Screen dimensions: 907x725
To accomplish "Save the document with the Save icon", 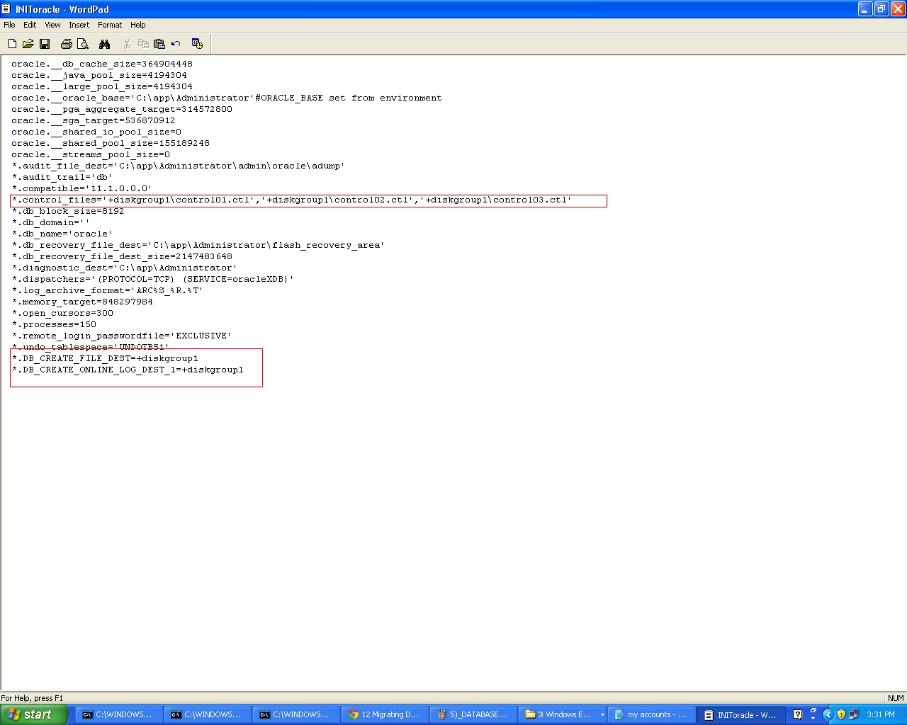I will [45, 43].
